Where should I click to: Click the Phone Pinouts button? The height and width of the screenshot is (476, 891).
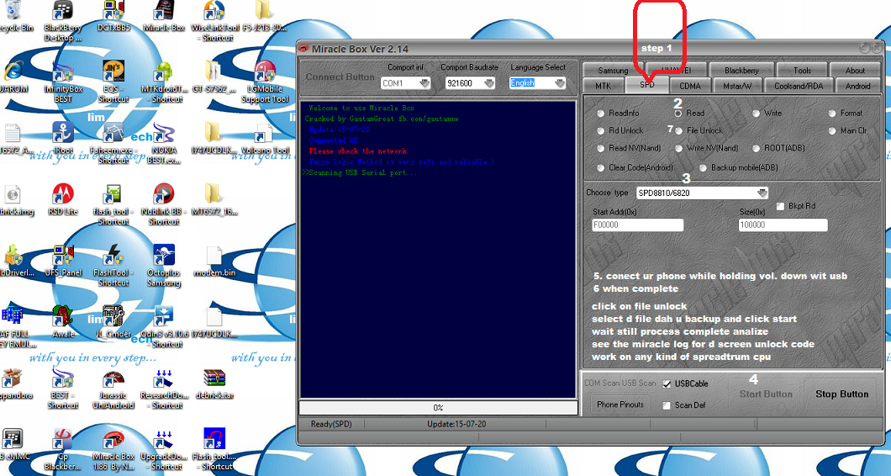tap(620, 405)
